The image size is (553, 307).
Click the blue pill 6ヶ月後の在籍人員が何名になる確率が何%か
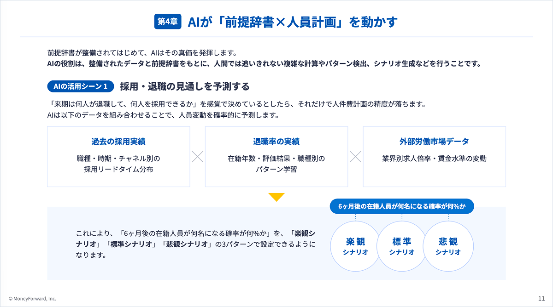point(402,206)
